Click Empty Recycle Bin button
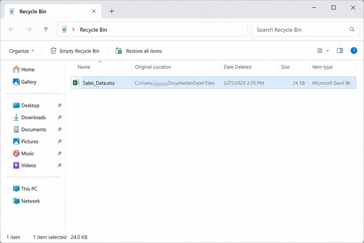Viewport: 364px width, 243px height. click(x=75, y=51)
